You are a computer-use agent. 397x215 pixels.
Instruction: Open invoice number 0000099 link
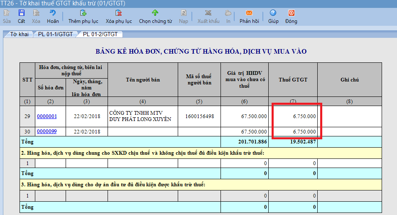(47, 132)
